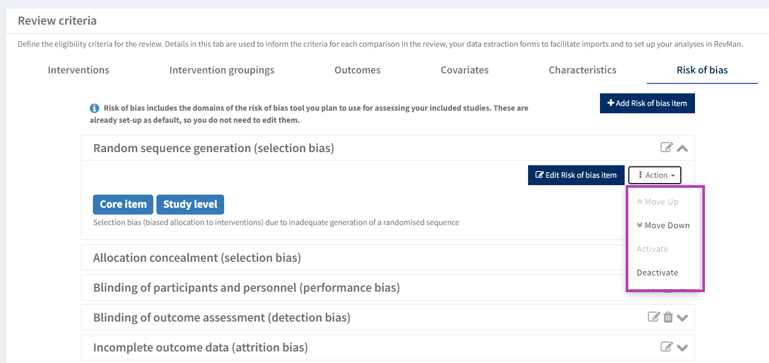Click edit icon for Blinding of outcome assessment
769x363 pixels.
[654, 317]
